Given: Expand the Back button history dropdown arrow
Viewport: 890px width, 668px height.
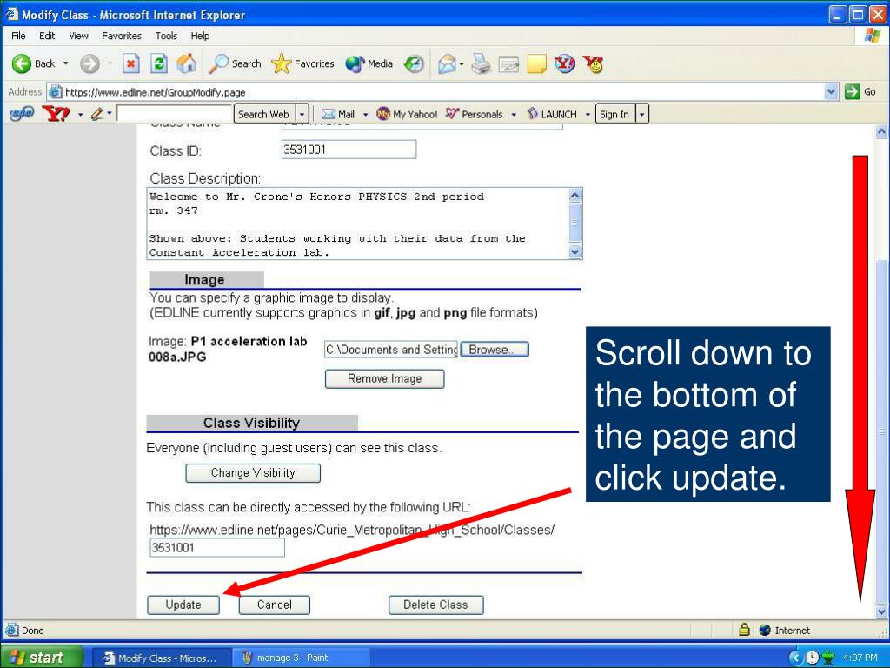Looking at the screenshot, I should pos(66,63).
